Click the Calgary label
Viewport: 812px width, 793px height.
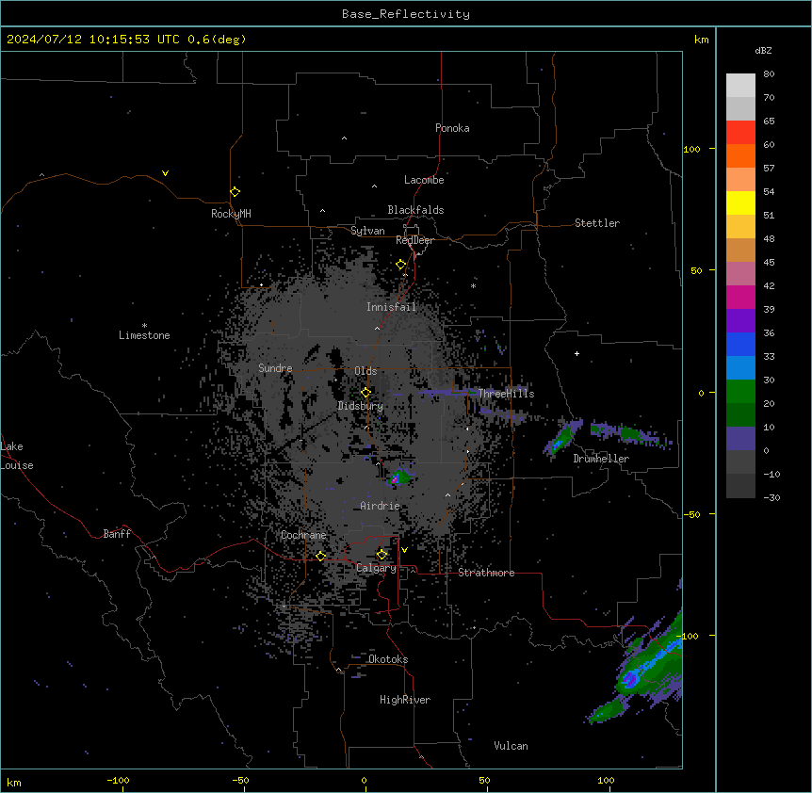(x=376, y=568)
